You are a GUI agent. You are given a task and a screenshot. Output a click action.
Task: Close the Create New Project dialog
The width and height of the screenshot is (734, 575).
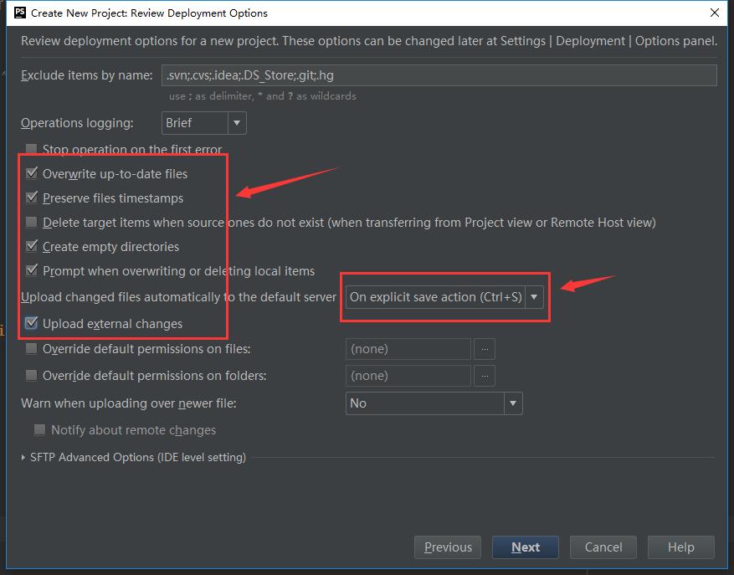pos(715,13)
